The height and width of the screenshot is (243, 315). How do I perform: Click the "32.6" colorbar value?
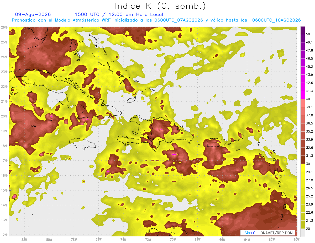click(x=309, y=148)
